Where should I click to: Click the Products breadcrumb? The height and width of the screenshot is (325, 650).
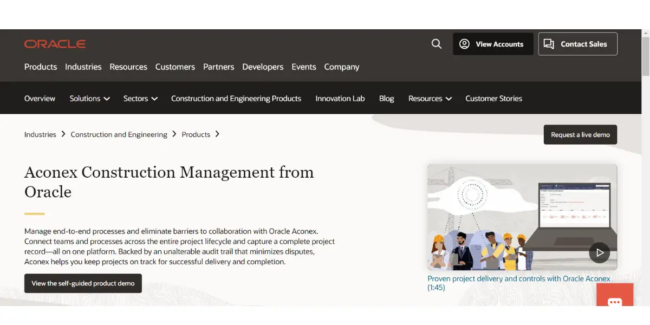click(196, 134)
